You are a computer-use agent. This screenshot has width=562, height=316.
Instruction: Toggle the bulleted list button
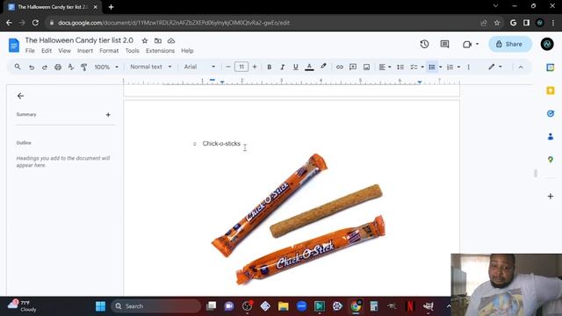[432, 67]
